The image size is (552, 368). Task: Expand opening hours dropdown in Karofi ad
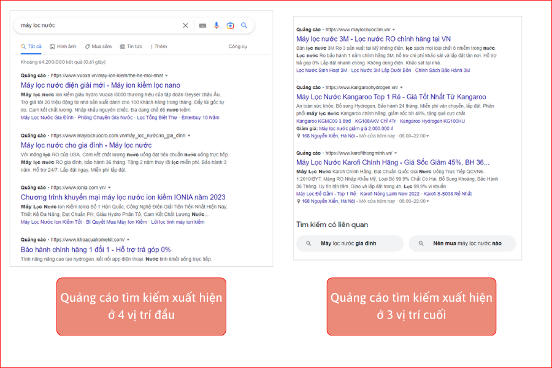point(427,202)
